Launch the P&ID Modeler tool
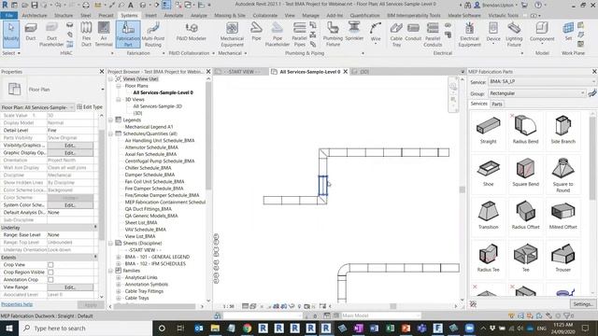Image resolution: width=598 pixels, height=336 pixels. pos(191,32)
